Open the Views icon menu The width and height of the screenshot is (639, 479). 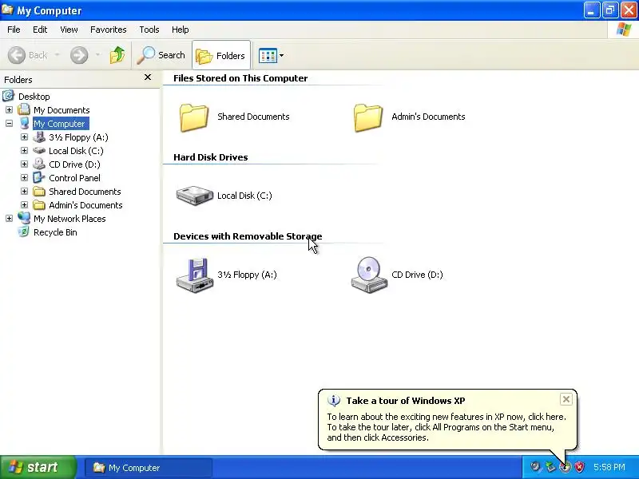click(x=271, y=55)
